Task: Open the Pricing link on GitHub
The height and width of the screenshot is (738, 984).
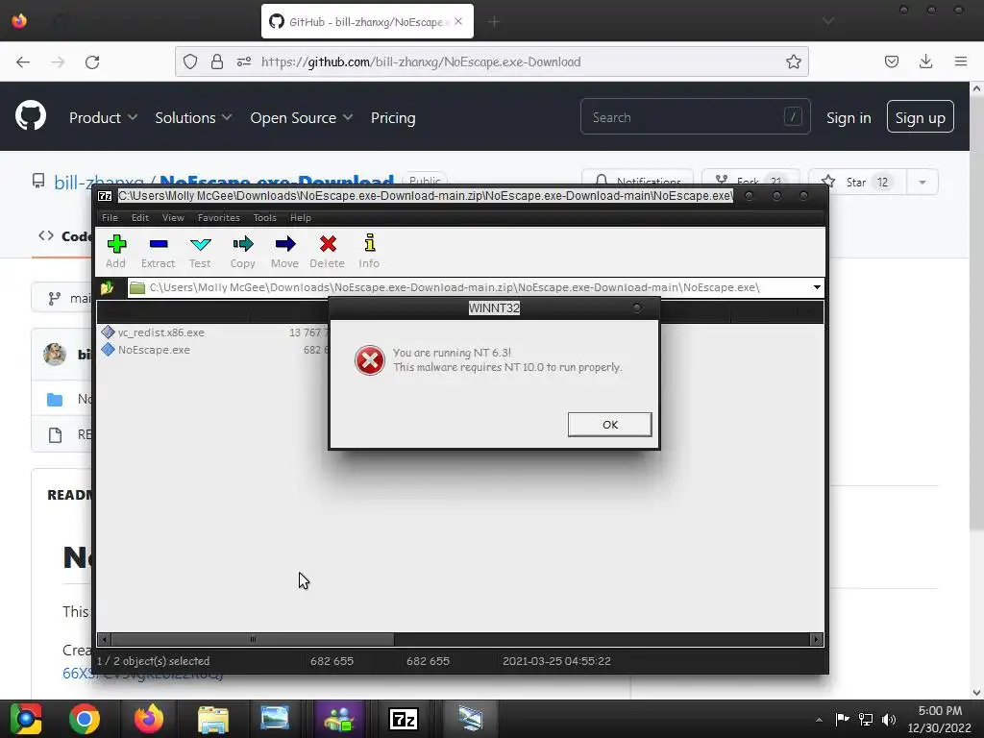Action: click(x=393, y=118)
